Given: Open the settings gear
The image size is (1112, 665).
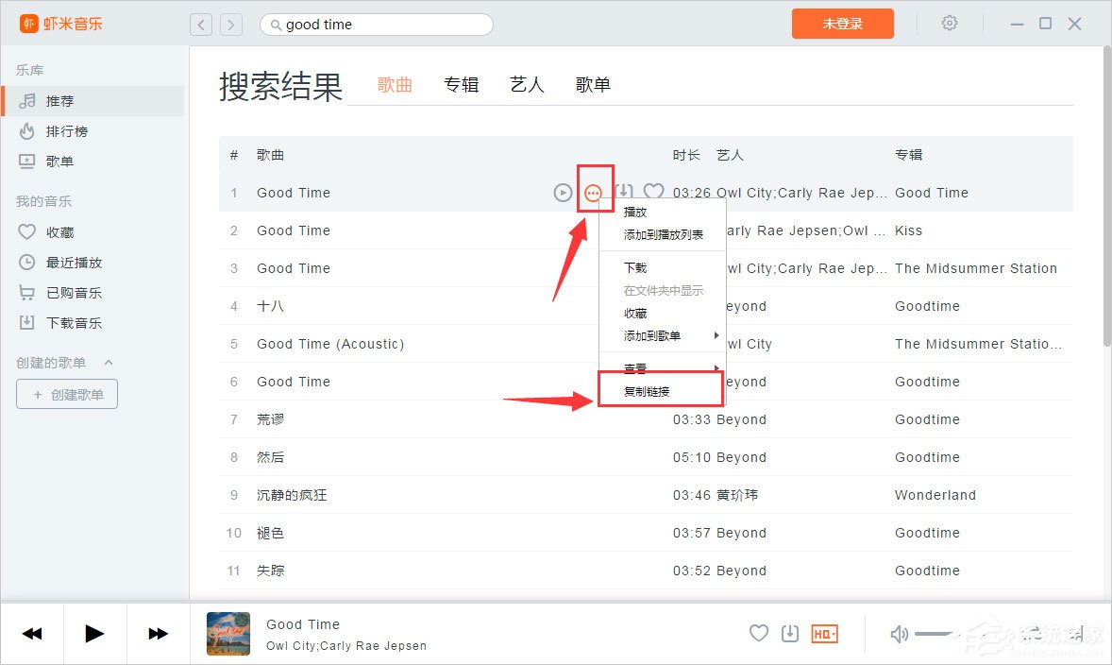Looking at the screenshot, I should [x=949, y=23].
